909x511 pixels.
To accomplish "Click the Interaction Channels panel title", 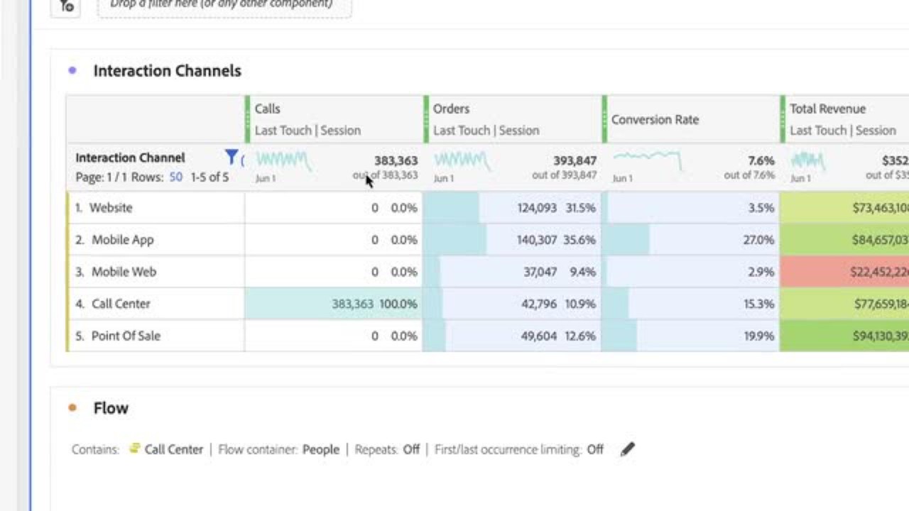I will pyautogui.click(x=167, y=70).
